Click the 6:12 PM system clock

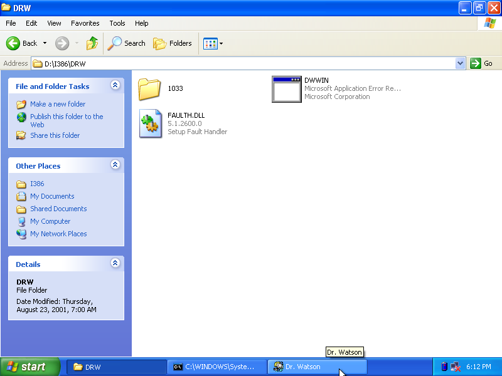pyautogui.click(x=479, y=367)
